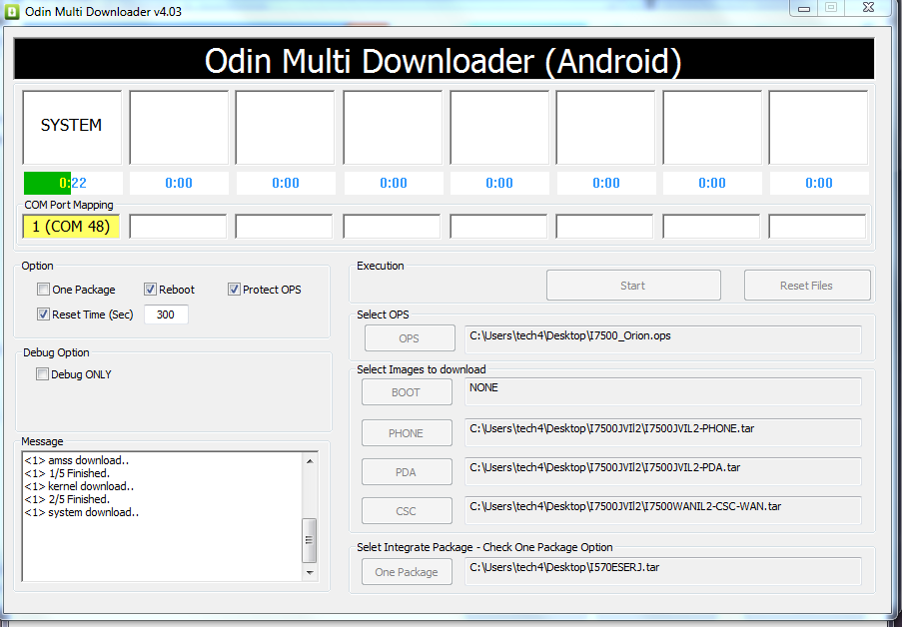This screenshot has height=627, width=902.
Task: Click the BOOT path field showing NONE
Action: coord(662,391)
